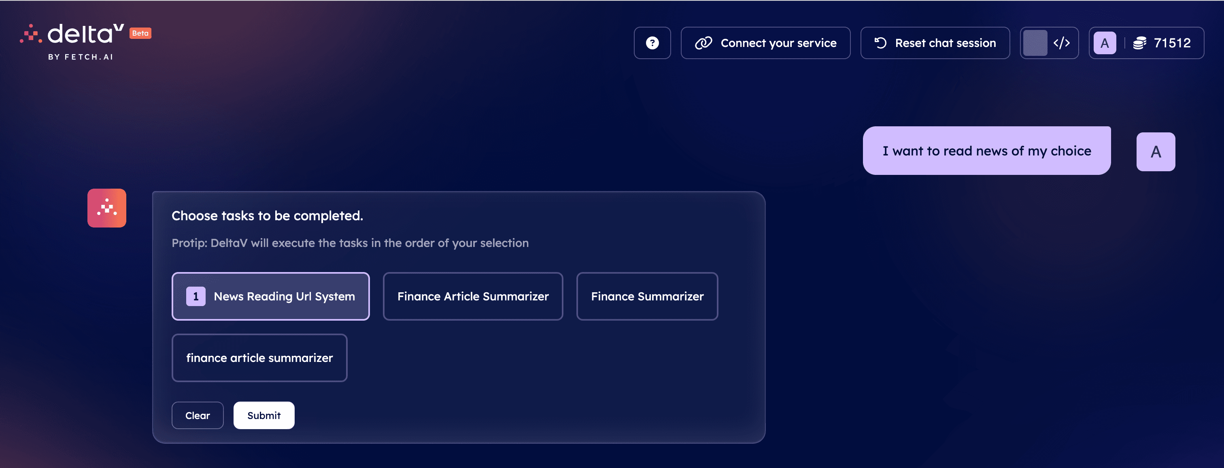Click the DeltaV logo in top left
Viewport: 1224px width, 468px height.
72,42
